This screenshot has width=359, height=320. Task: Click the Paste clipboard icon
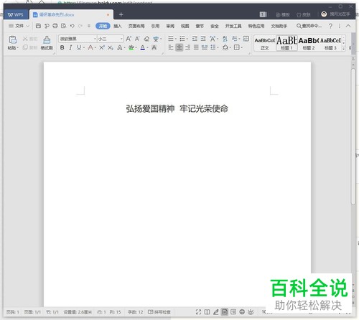[13, 39]
